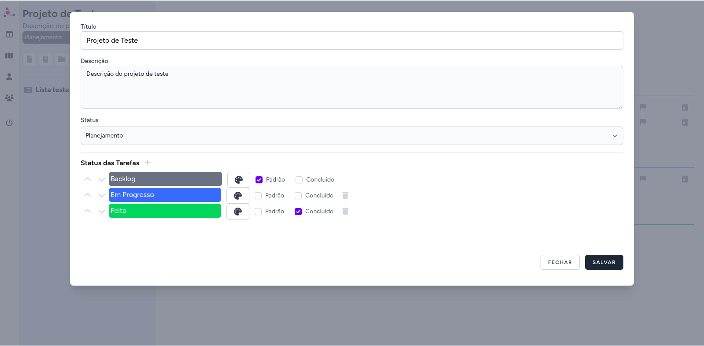This screenshot has height=346, width=704.
Task: Uncheck Padrão for Backlog status
Action: click(259, 180)
